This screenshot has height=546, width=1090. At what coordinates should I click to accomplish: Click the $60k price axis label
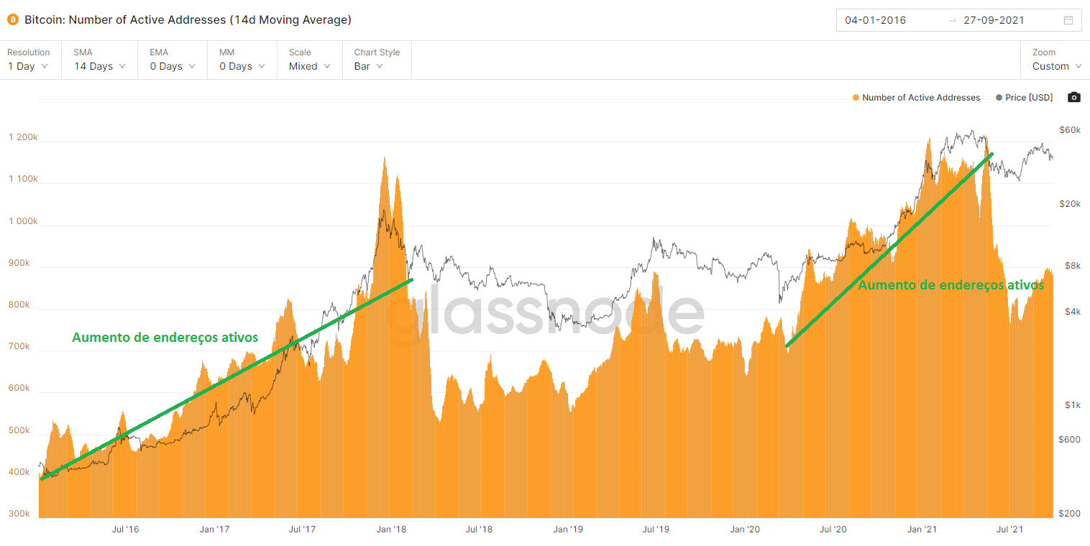pyautogui.click(x=1071, y=129)
